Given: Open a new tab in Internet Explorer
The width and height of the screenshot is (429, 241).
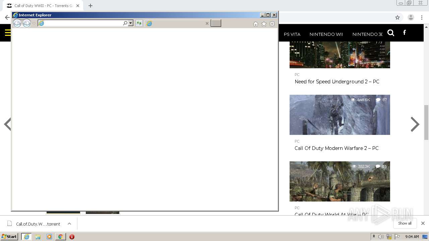Looking at the screenshot, I should 216,23.
